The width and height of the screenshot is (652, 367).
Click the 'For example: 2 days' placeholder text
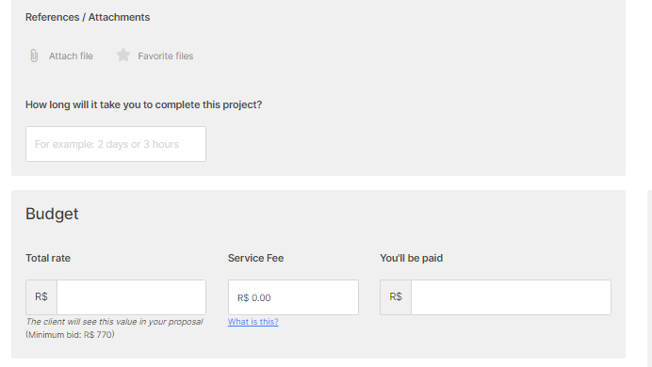coord(106,144)
